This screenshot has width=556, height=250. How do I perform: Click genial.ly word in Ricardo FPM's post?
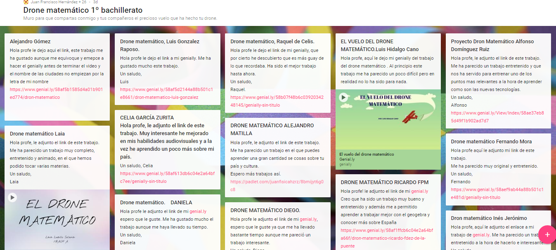[419, 191]
